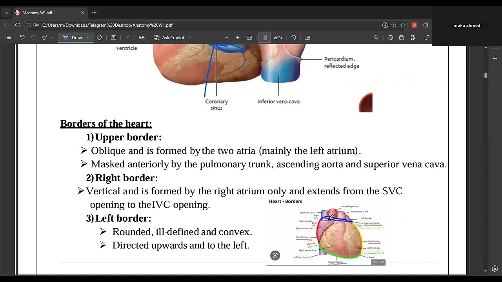The width and height of the screenshot is (502, 282).
Task: Open PDF viewer settings gear
Action: 495,269
